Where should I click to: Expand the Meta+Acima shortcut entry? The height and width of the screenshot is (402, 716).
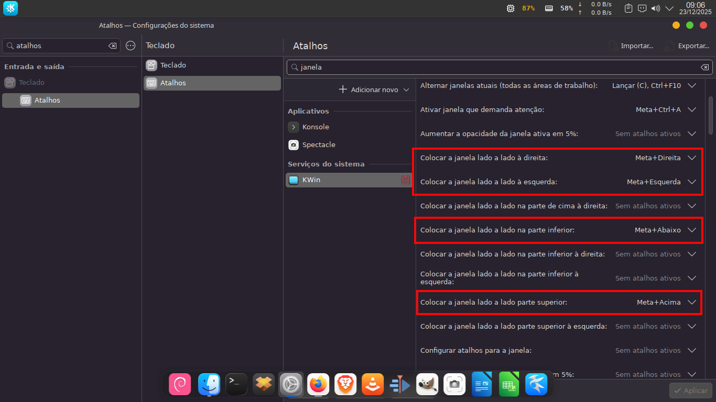click(692, 302)
